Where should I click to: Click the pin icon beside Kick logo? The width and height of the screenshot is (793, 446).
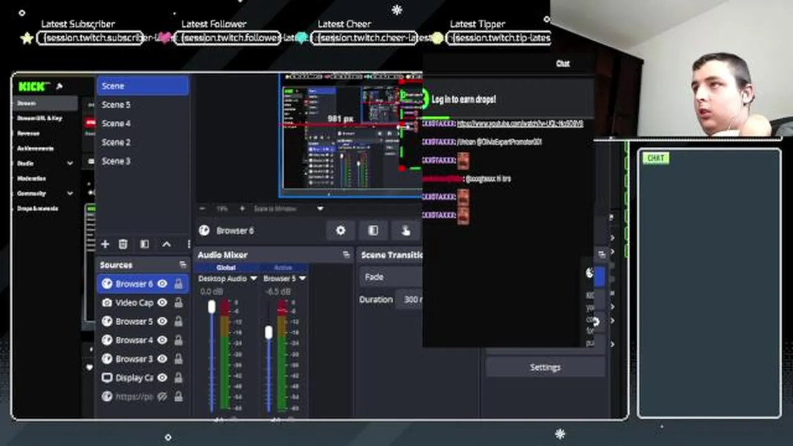pos(59,86)
